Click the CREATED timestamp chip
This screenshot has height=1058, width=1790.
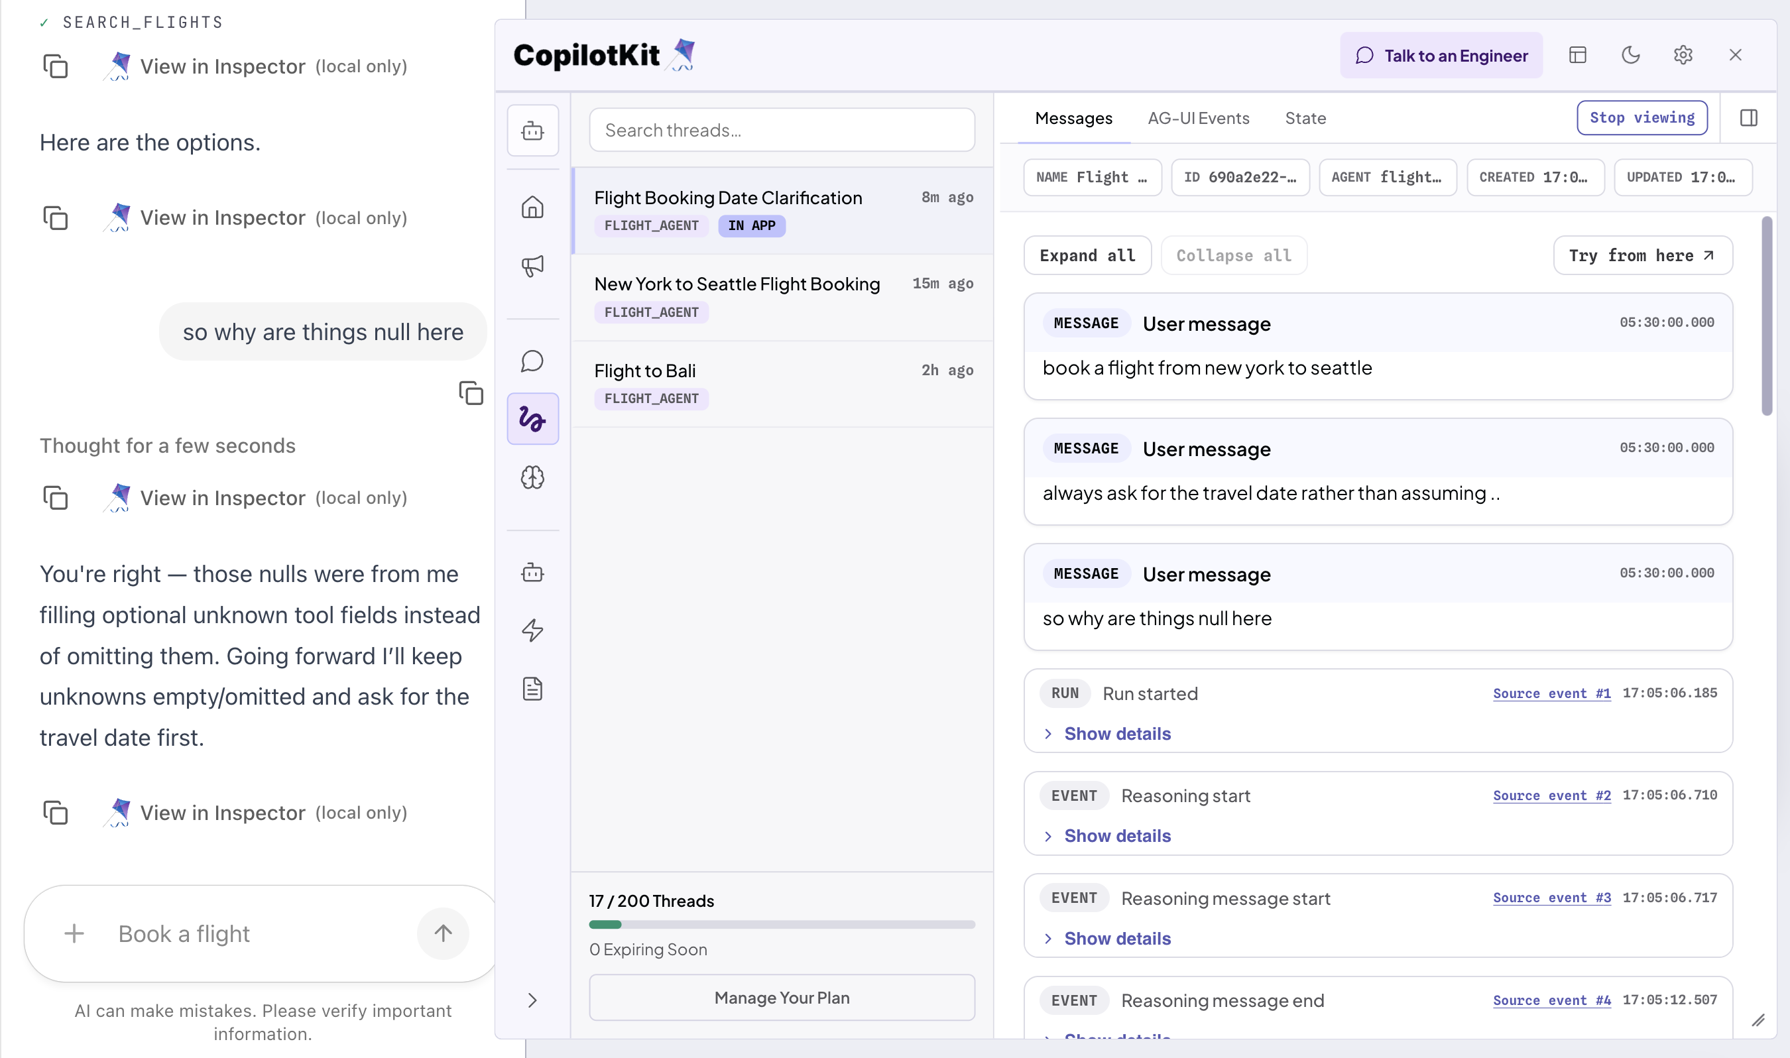coord(1535,177)
